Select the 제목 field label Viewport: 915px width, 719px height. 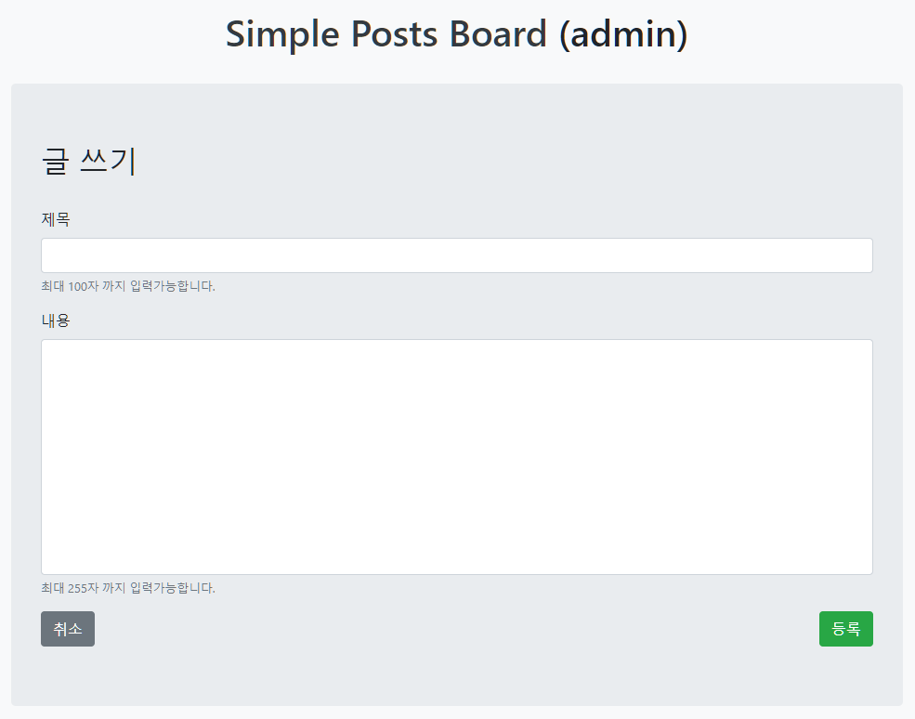tap(53, 219)
